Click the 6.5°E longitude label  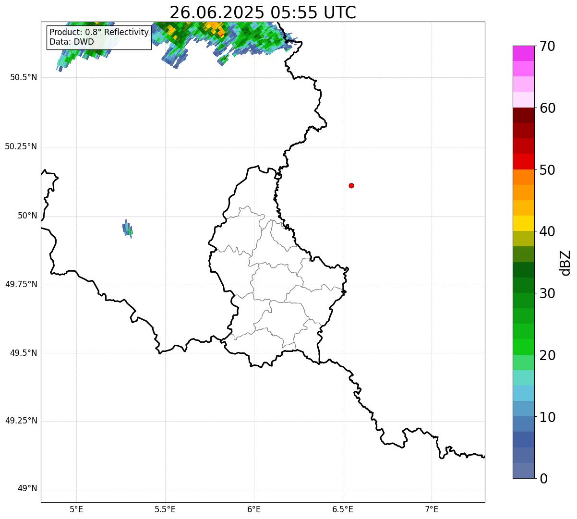coord(343,509)
